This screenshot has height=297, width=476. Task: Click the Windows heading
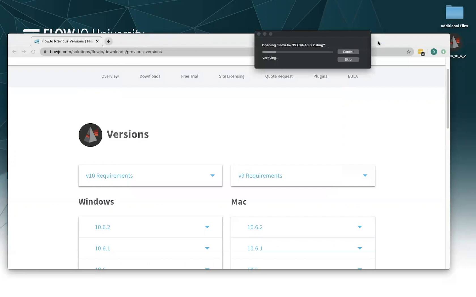click(x=96, y=202)
